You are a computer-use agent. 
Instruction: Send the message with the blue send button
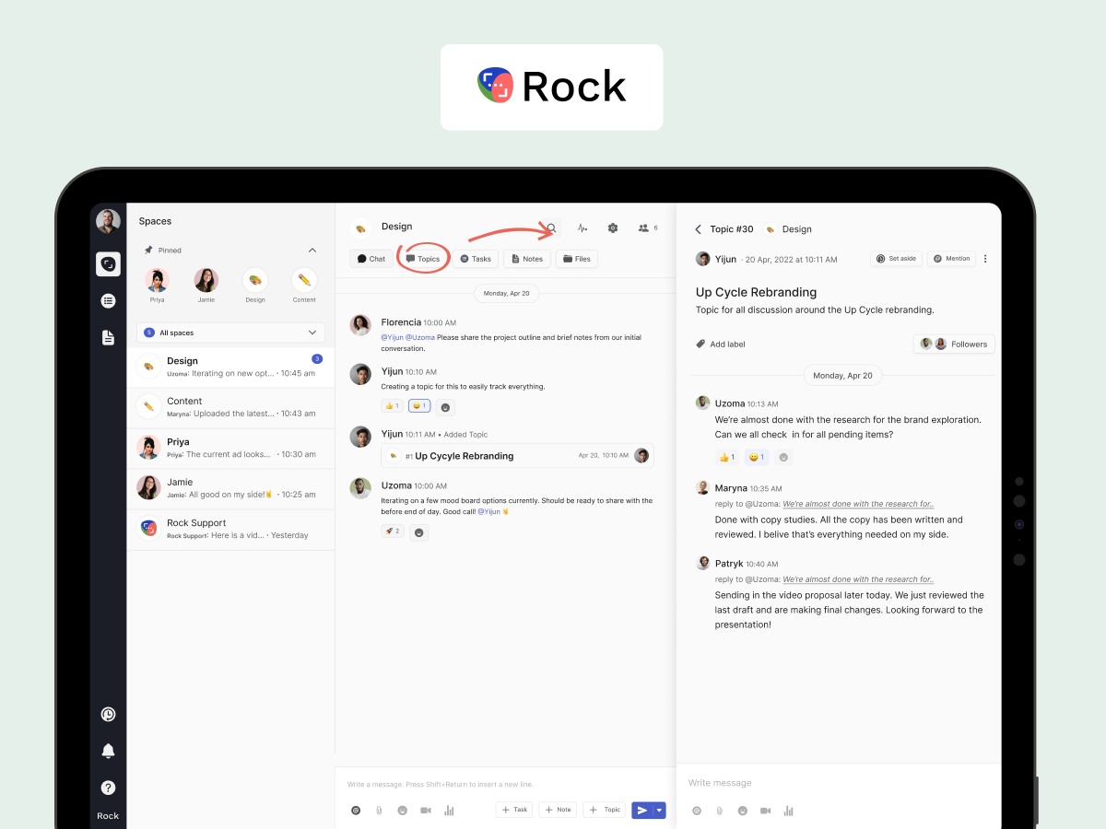tap(642, 810)
